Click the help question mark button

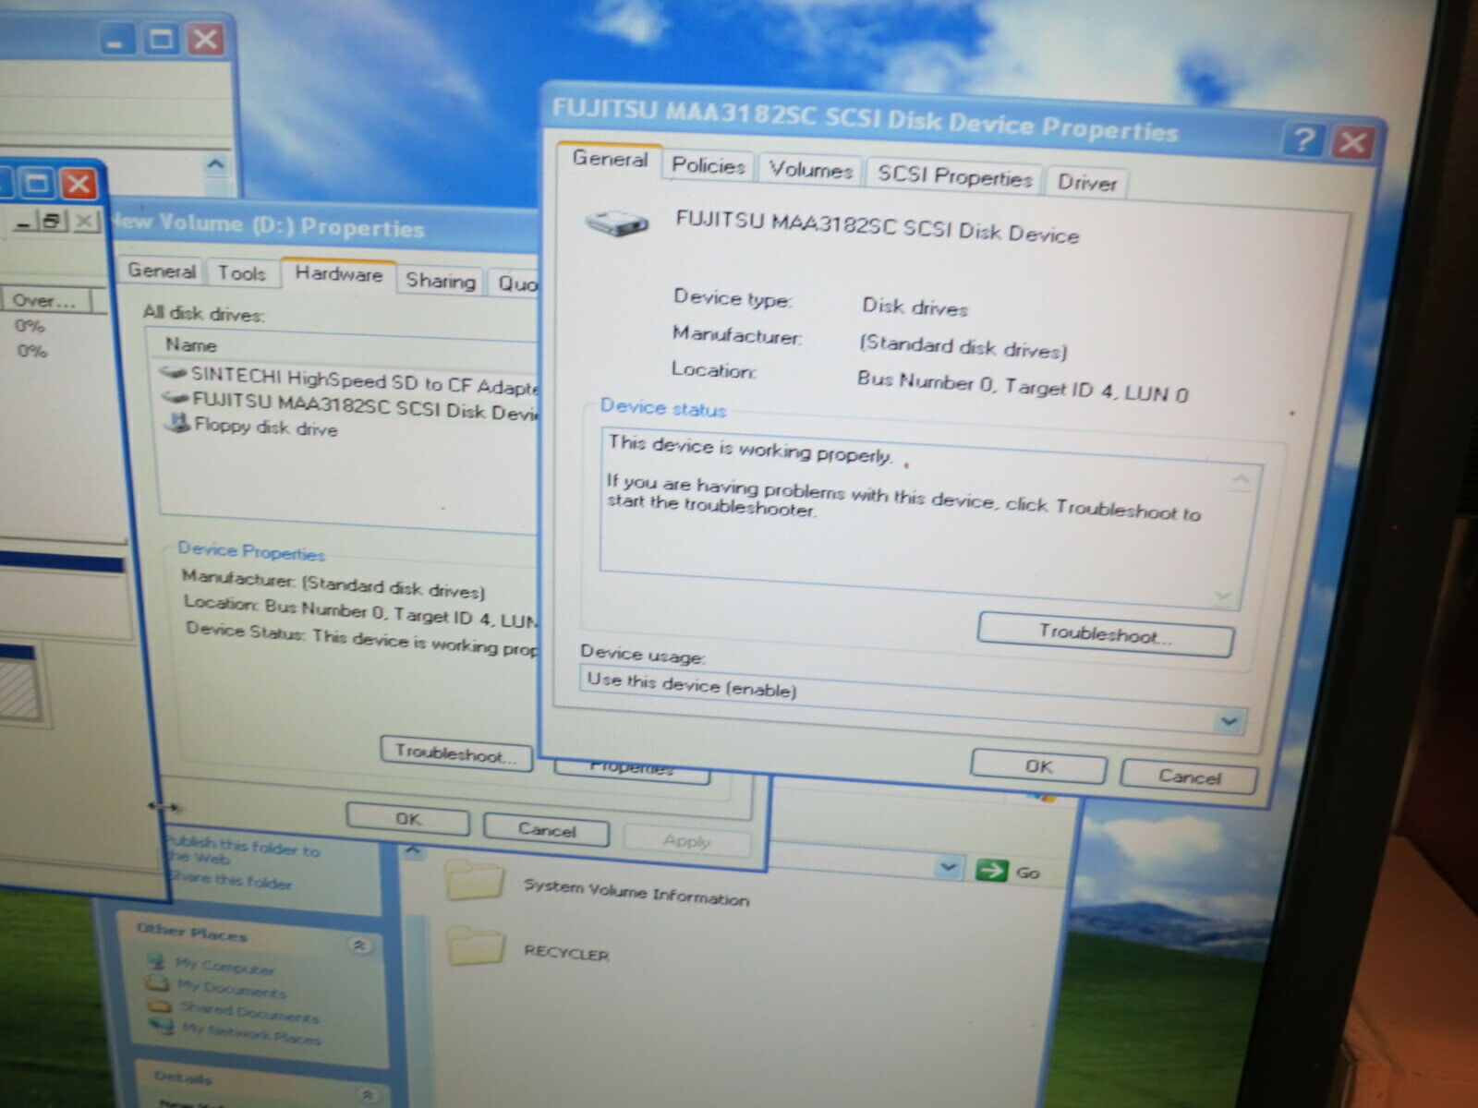coord(1303,140)
